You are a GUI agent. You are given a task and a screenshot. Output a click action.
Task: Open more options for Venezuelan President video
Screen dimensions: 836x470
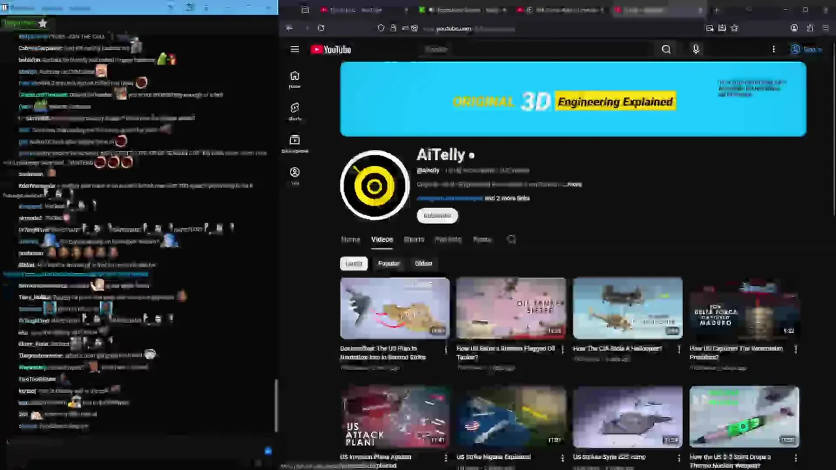click(796, 350)
